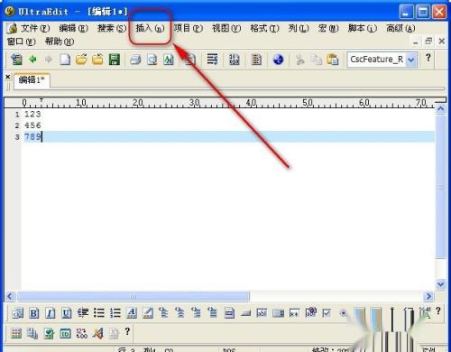Click the font A icon in HTML toolbar
Image resolution: width=451 pixels, height=352 pixels.
(x=132, y=313)
